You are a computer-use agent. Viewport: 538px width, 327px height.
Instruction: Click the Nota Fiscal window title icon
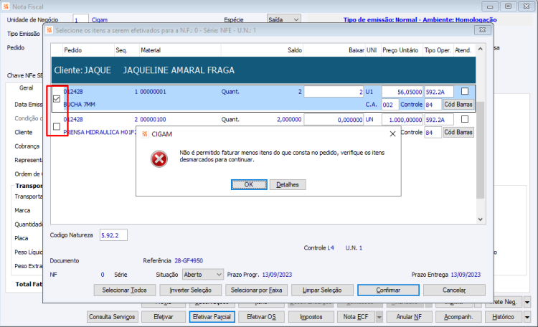coord(6,6)
